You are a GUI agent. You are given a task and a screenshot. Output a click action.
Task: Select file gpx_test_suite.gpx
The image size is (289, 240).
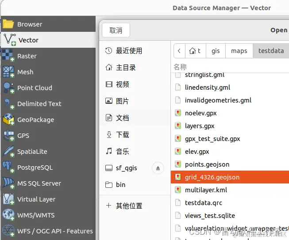tap(230, 139)
